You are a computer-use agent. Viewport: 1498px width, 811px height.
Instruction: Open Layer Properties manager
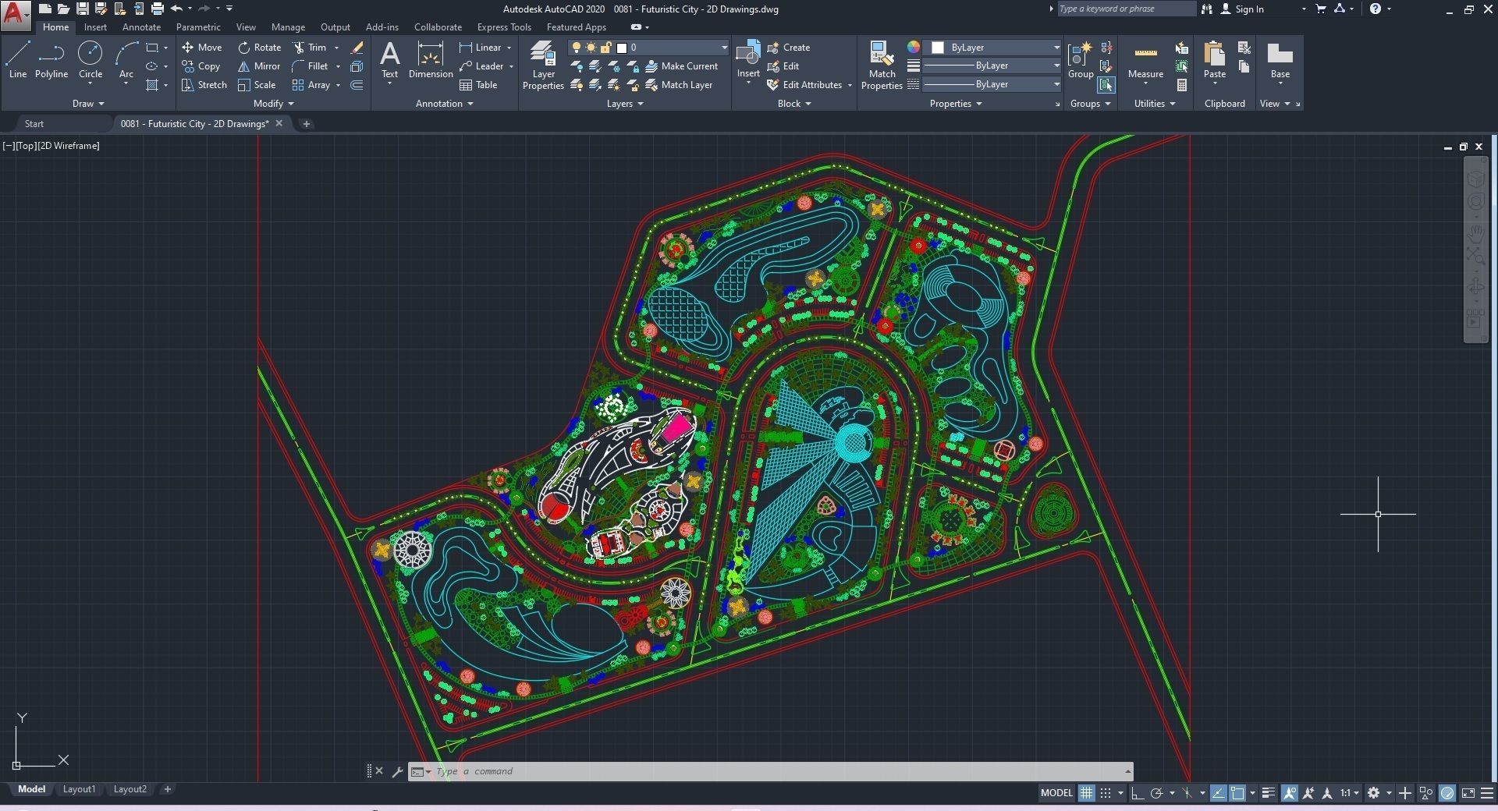tap(543, 66)
